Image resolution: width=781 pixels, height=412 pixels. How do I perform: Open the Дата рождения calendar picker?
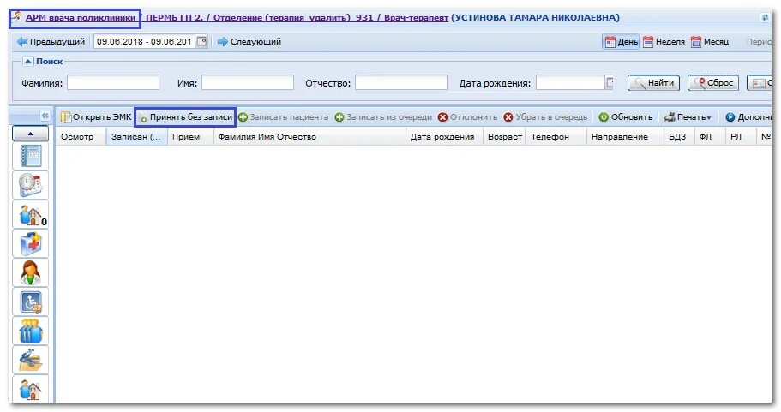(610, 82)
